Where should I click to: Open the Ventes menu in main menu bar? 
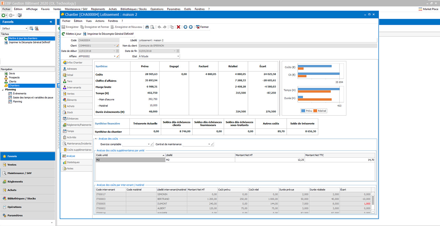click(57, 9)
